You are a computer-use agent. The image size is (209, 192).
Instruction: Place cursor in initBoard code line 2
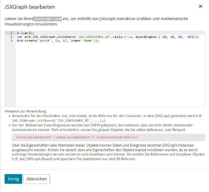click(x=108, y=37)
